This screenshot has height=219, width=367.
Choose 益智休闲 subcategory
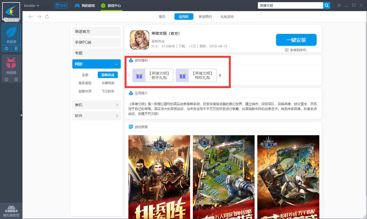tap(85, 91)
